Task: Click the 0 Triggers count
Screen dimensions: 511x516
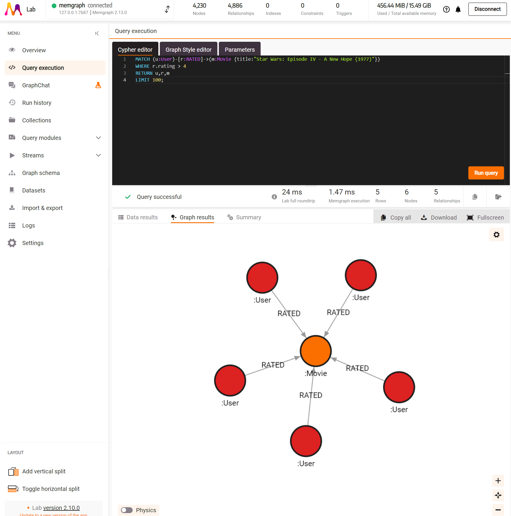Action: pyautogui.click(x=344, y=9)
